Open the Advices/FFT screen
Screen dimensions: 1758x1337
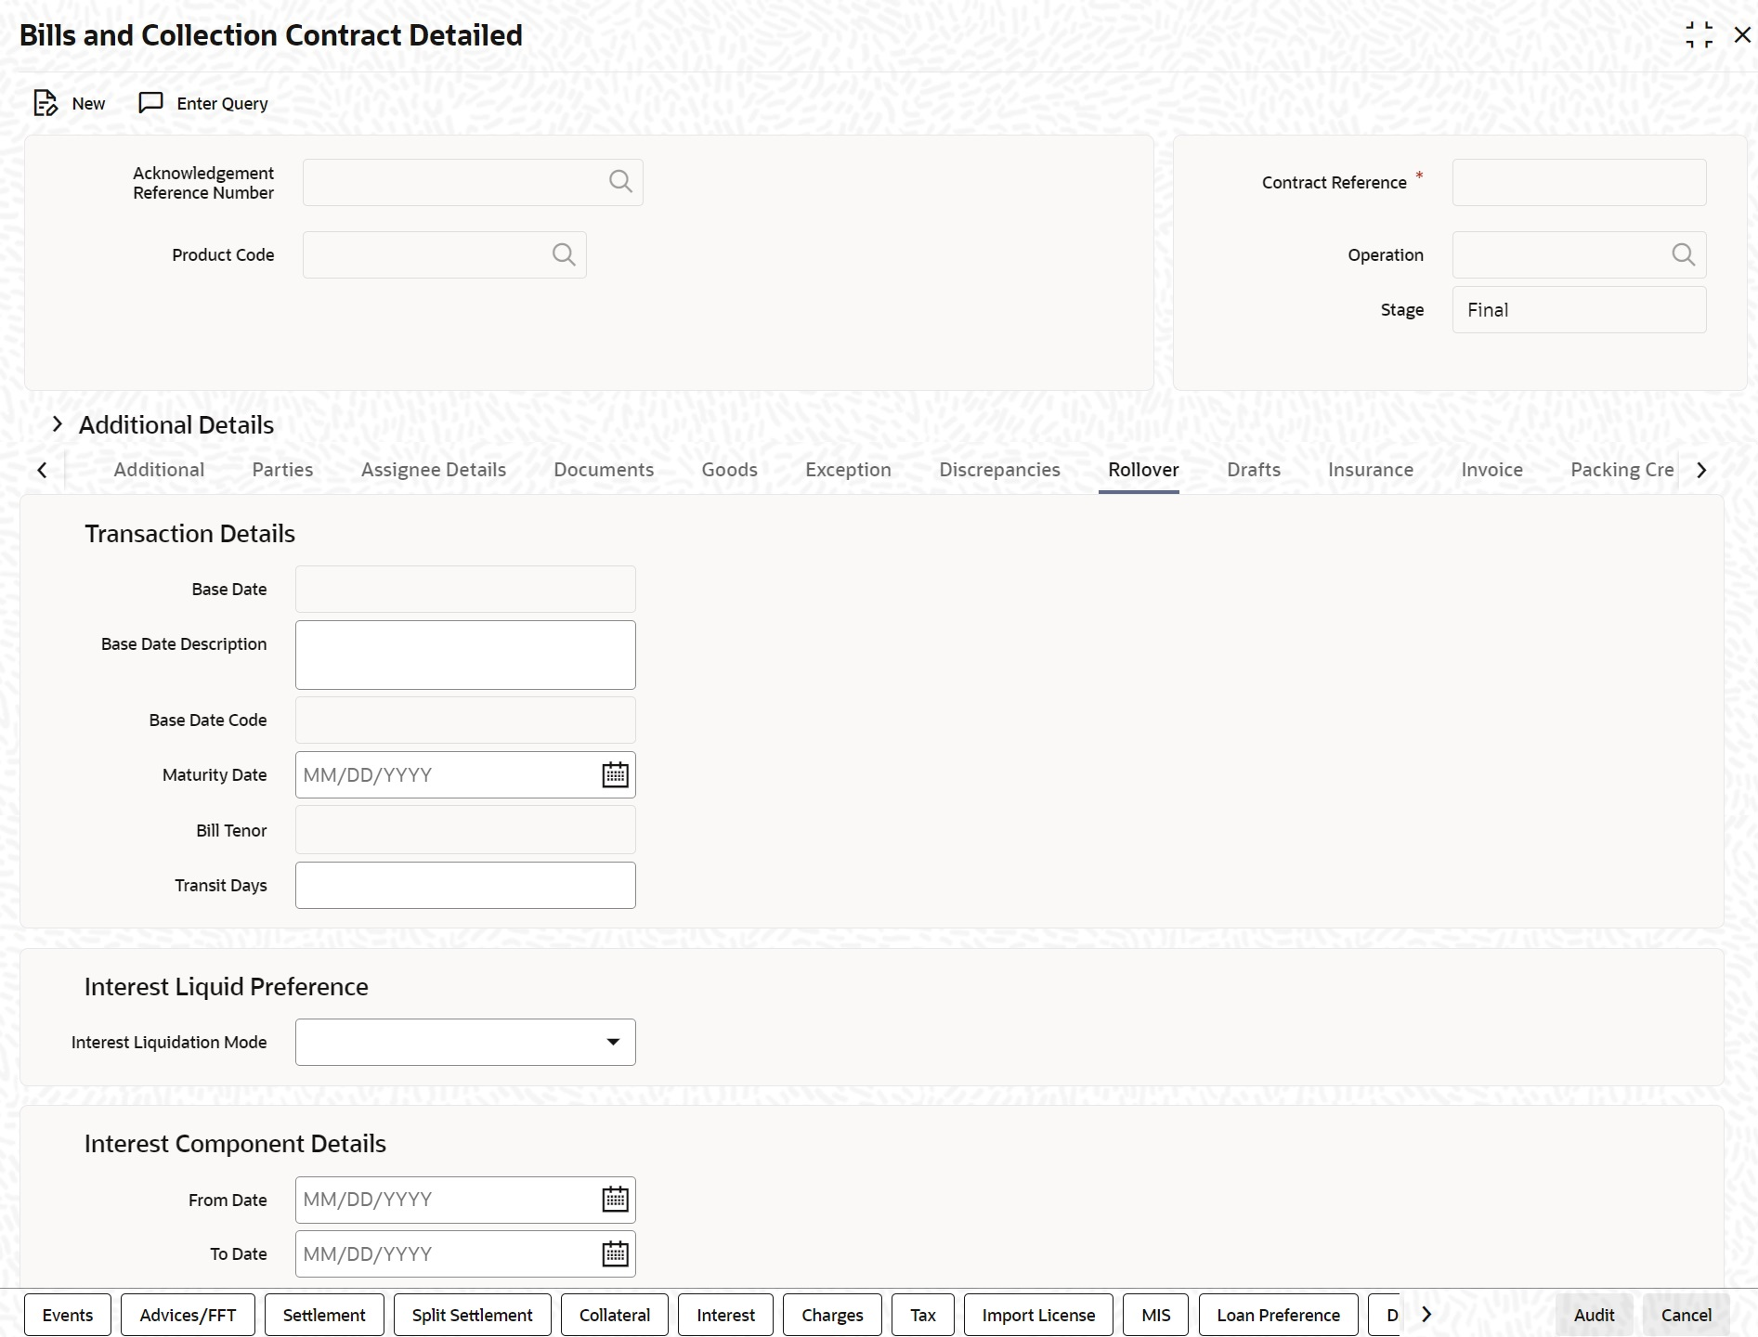[188, 1315]
